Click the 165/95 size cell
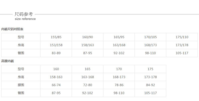 click(x=119, y=37)
